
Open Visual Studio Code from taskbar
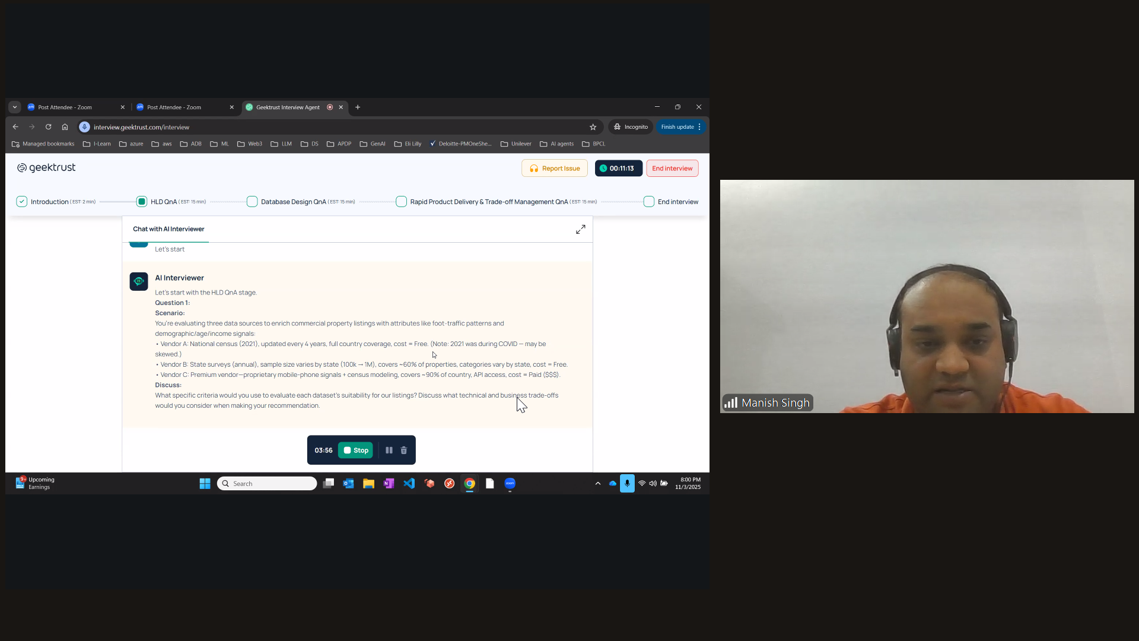[x=409, y=484]
